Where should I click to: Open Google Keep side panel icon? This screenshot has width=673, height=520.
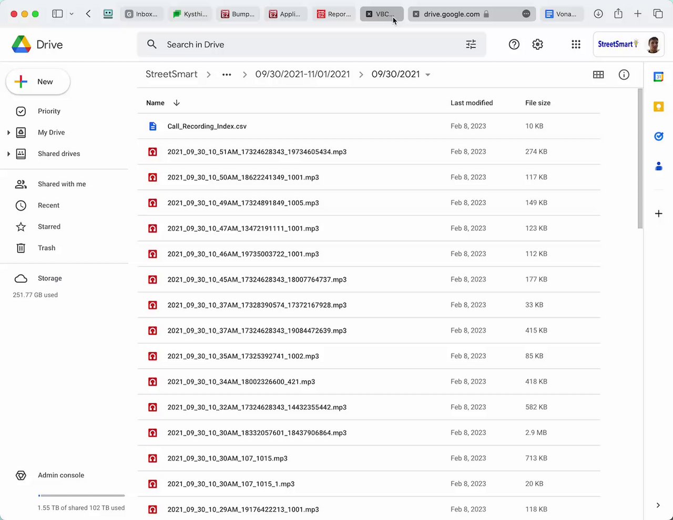point(658,107)
